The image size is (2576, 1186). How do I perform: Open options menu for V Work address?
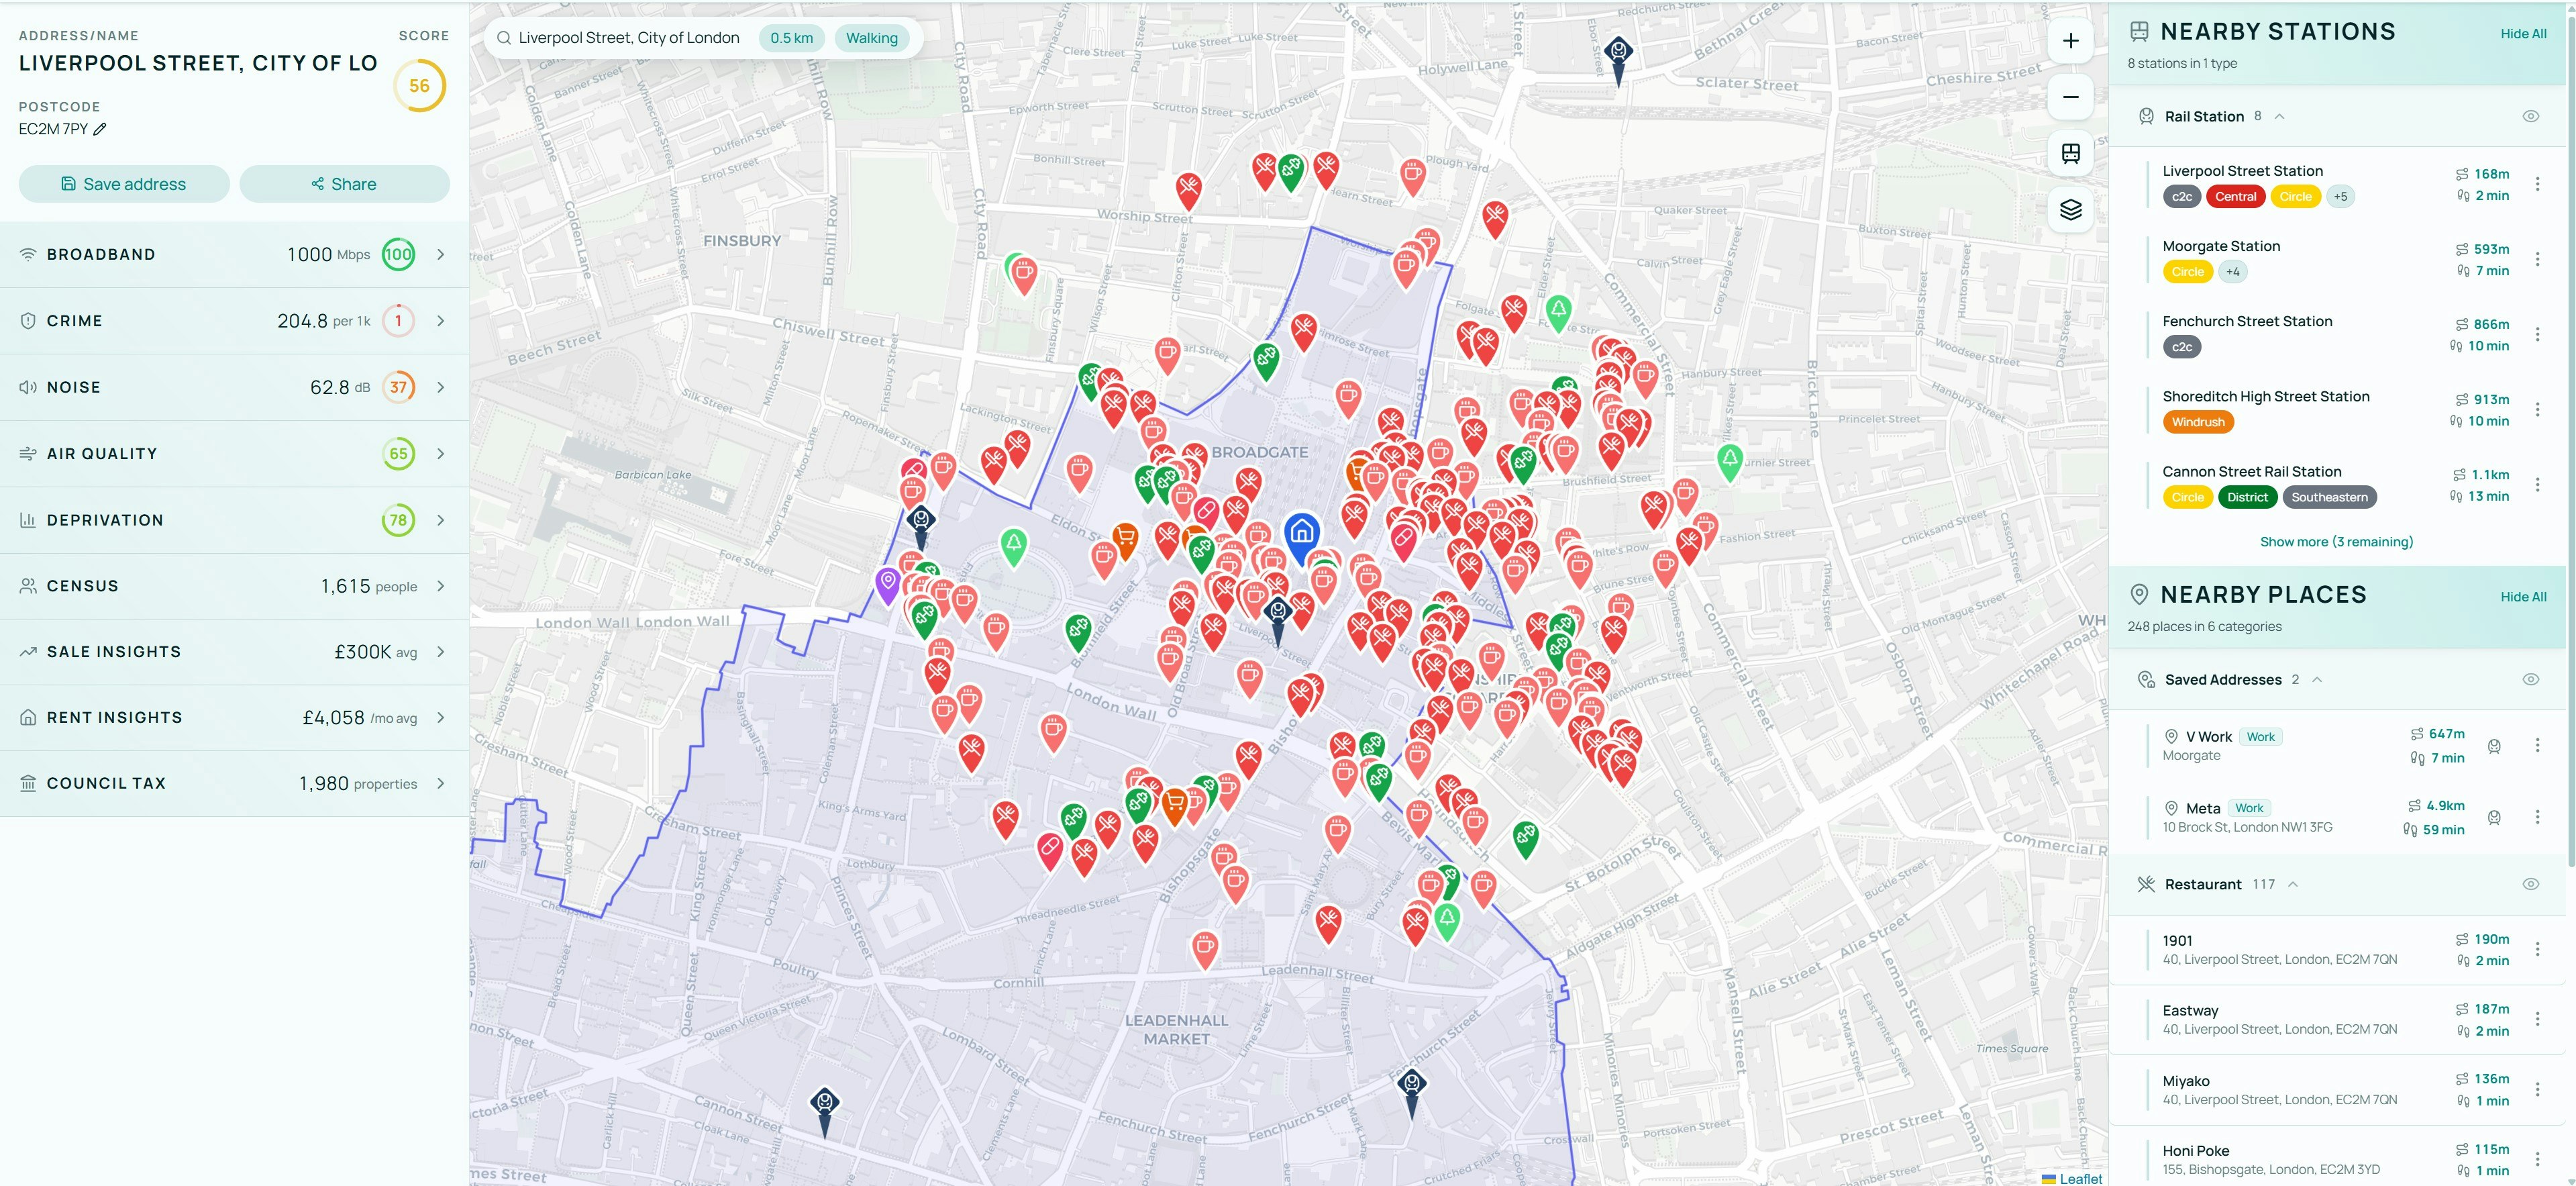coord(2537,745)
